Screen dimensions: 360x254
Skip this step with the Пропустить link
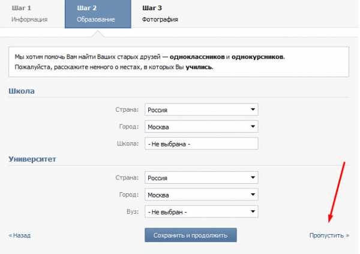tap(329, 235)
